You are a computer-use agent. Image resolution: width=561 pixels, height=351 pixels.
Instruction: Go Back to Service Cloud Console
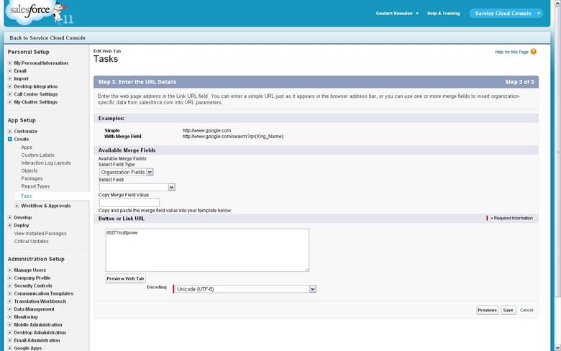47,37
